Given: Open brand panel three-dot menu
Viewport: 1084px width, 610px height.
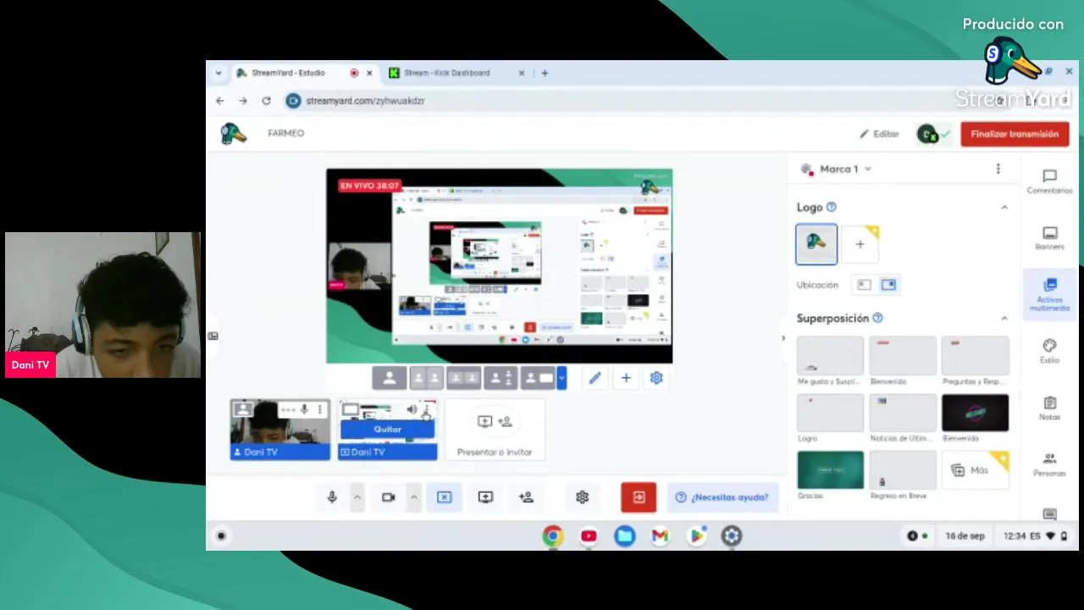Looking at the screenshot, I should point(998,169).
